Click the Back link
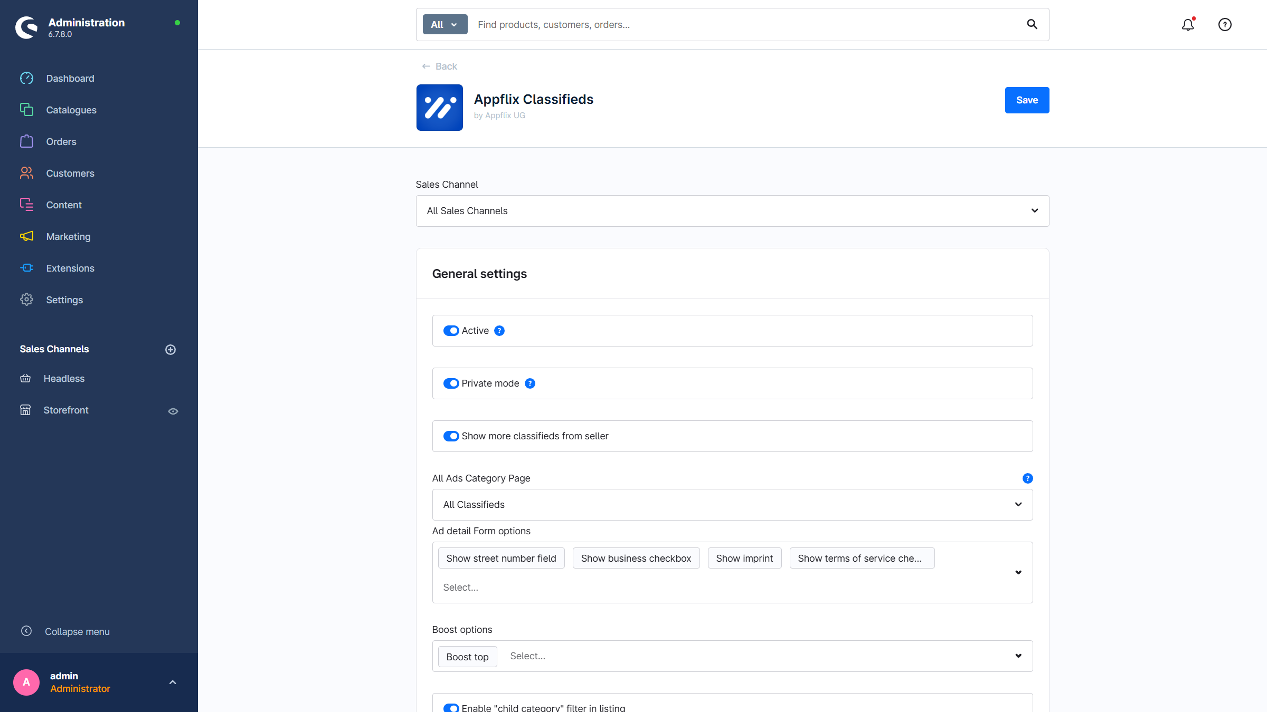Image resolution: width=1267 pixels, height=712 pixels. (439, 66)
